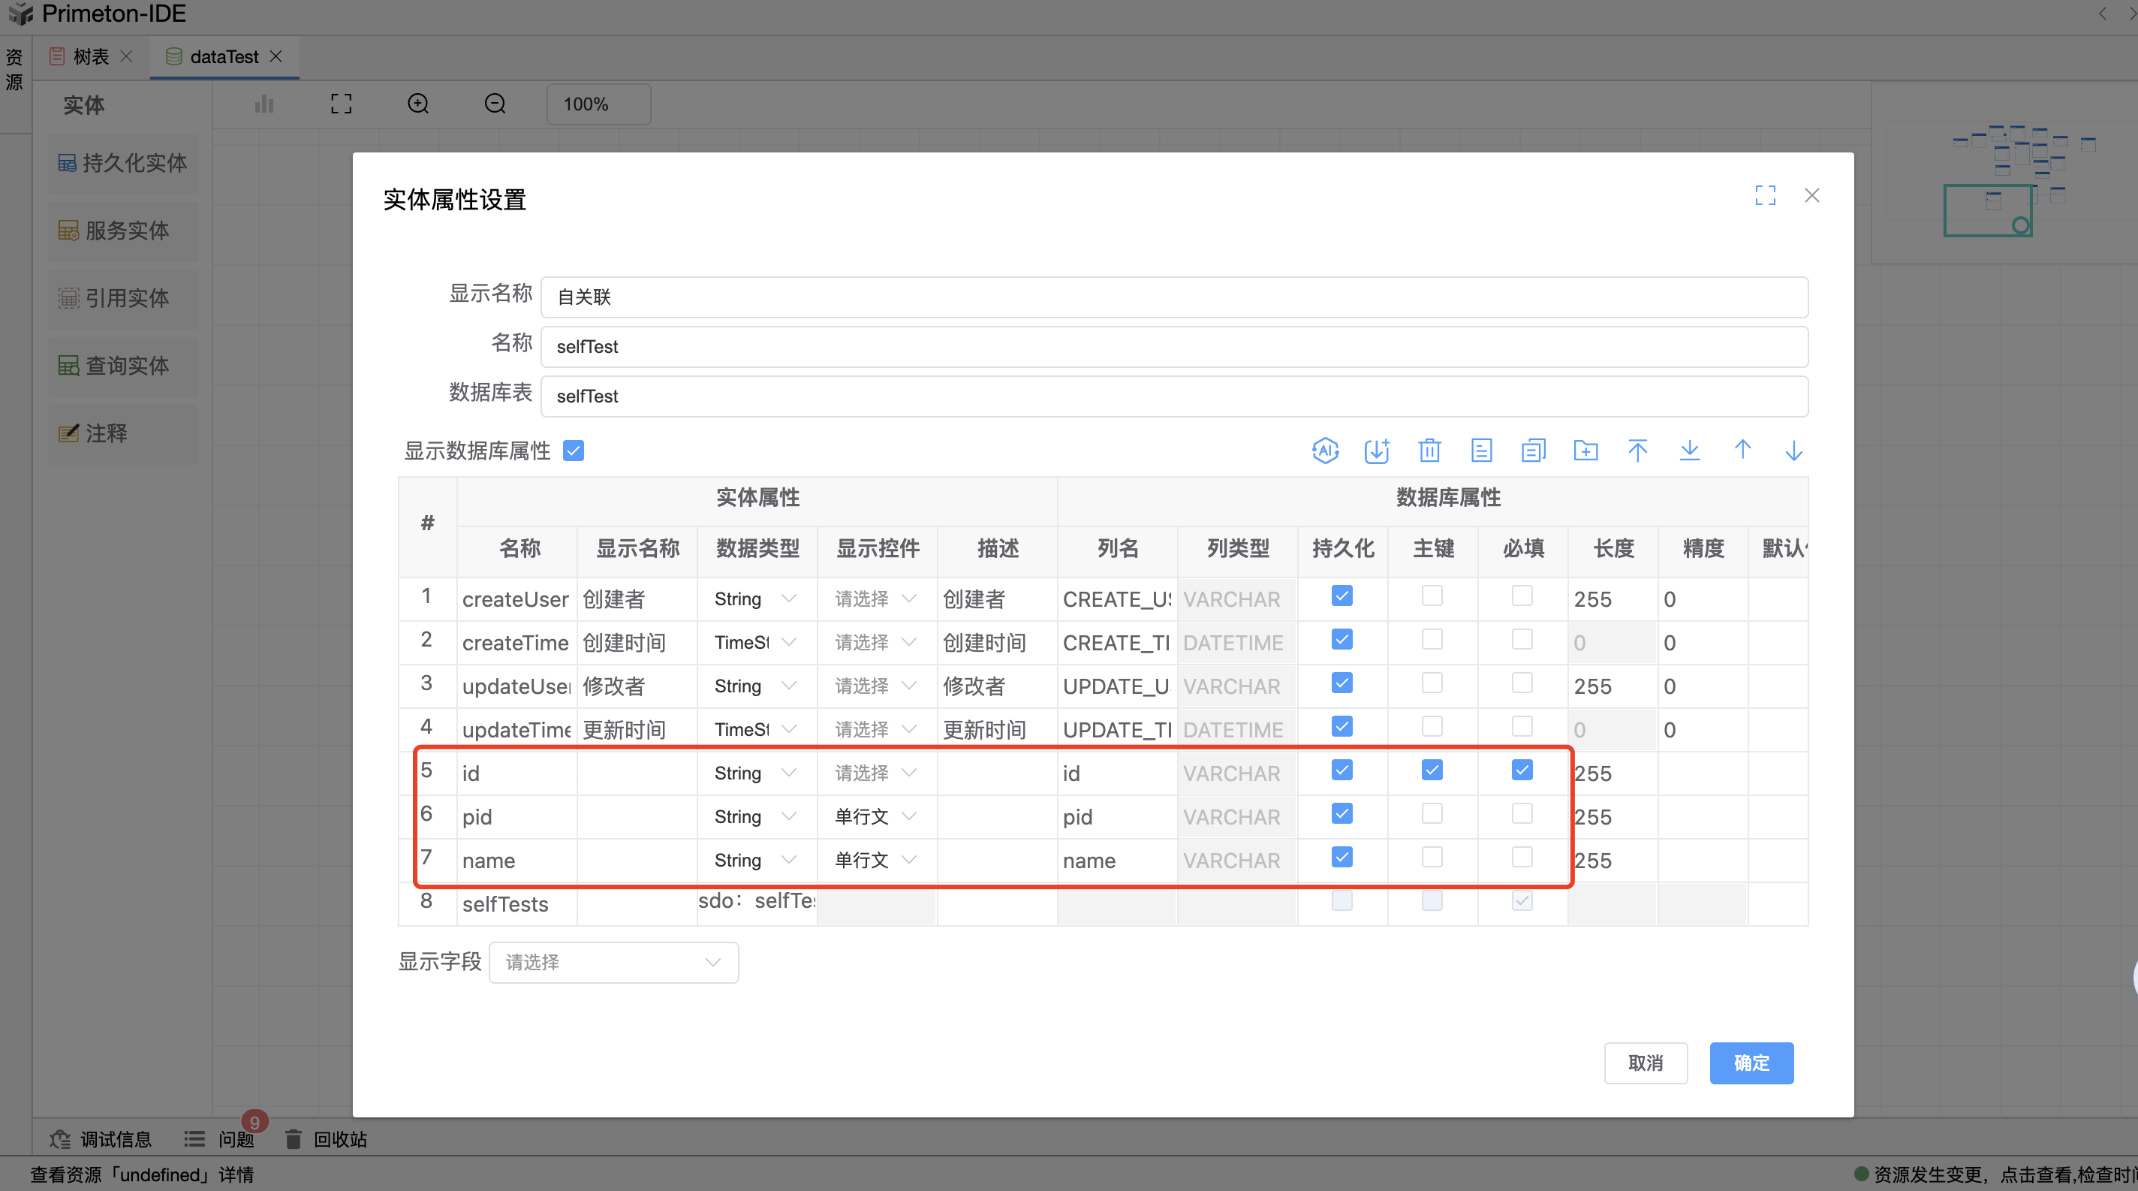Click the 取消 button
This screenshot has height=1191, width=2138.
[x=1645, y=1063]
